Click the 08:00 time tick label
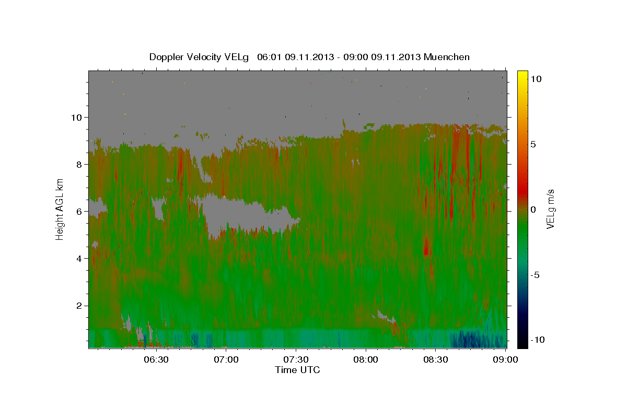627x418 pixels. coord(366,359)
